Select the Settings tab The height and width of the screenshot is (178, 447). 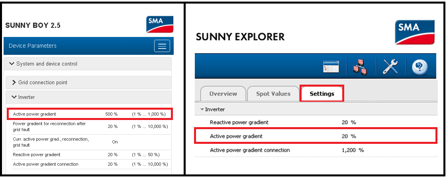[x=322, y=94]
